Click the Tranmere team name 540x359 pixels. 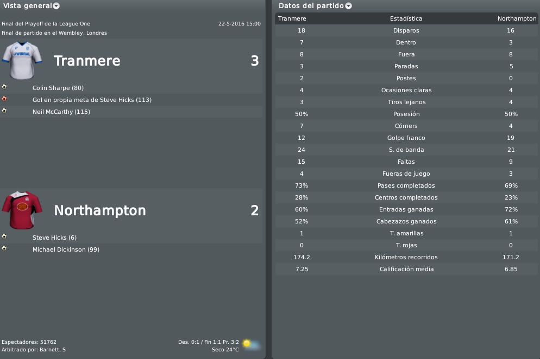coord(87,61)
